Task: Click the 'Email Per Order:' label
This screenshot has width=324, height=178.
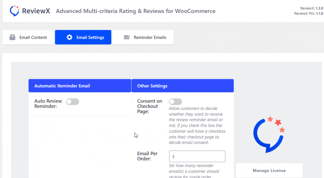Action: click(x=147, y=156)
